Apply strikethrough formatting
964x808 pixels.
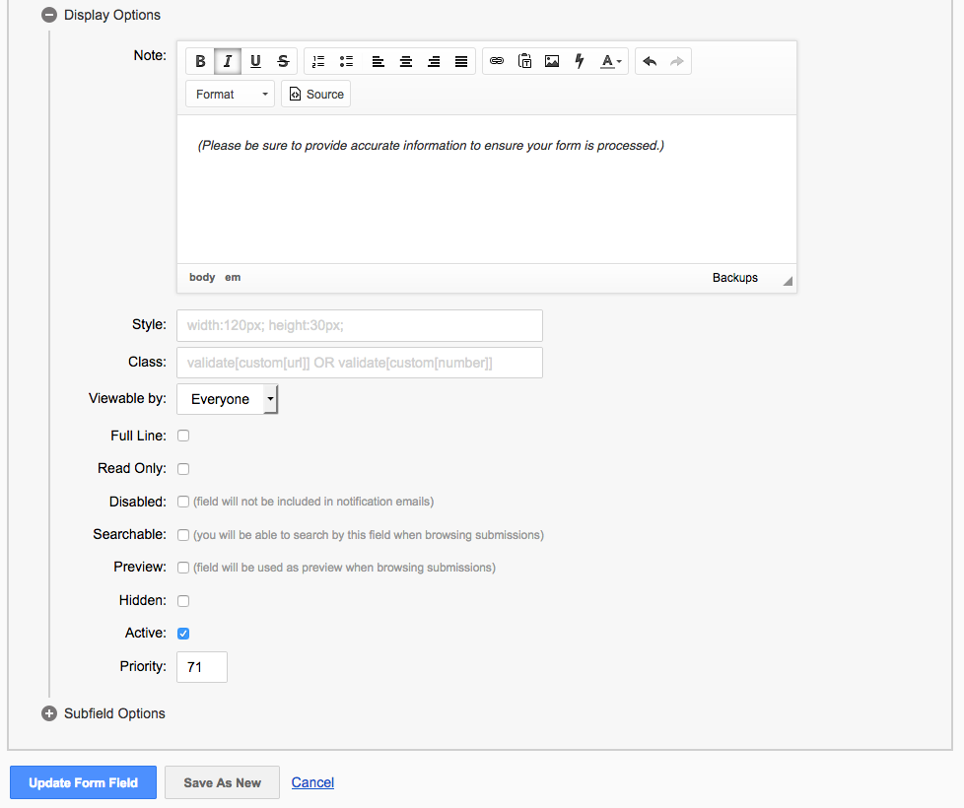283,61
